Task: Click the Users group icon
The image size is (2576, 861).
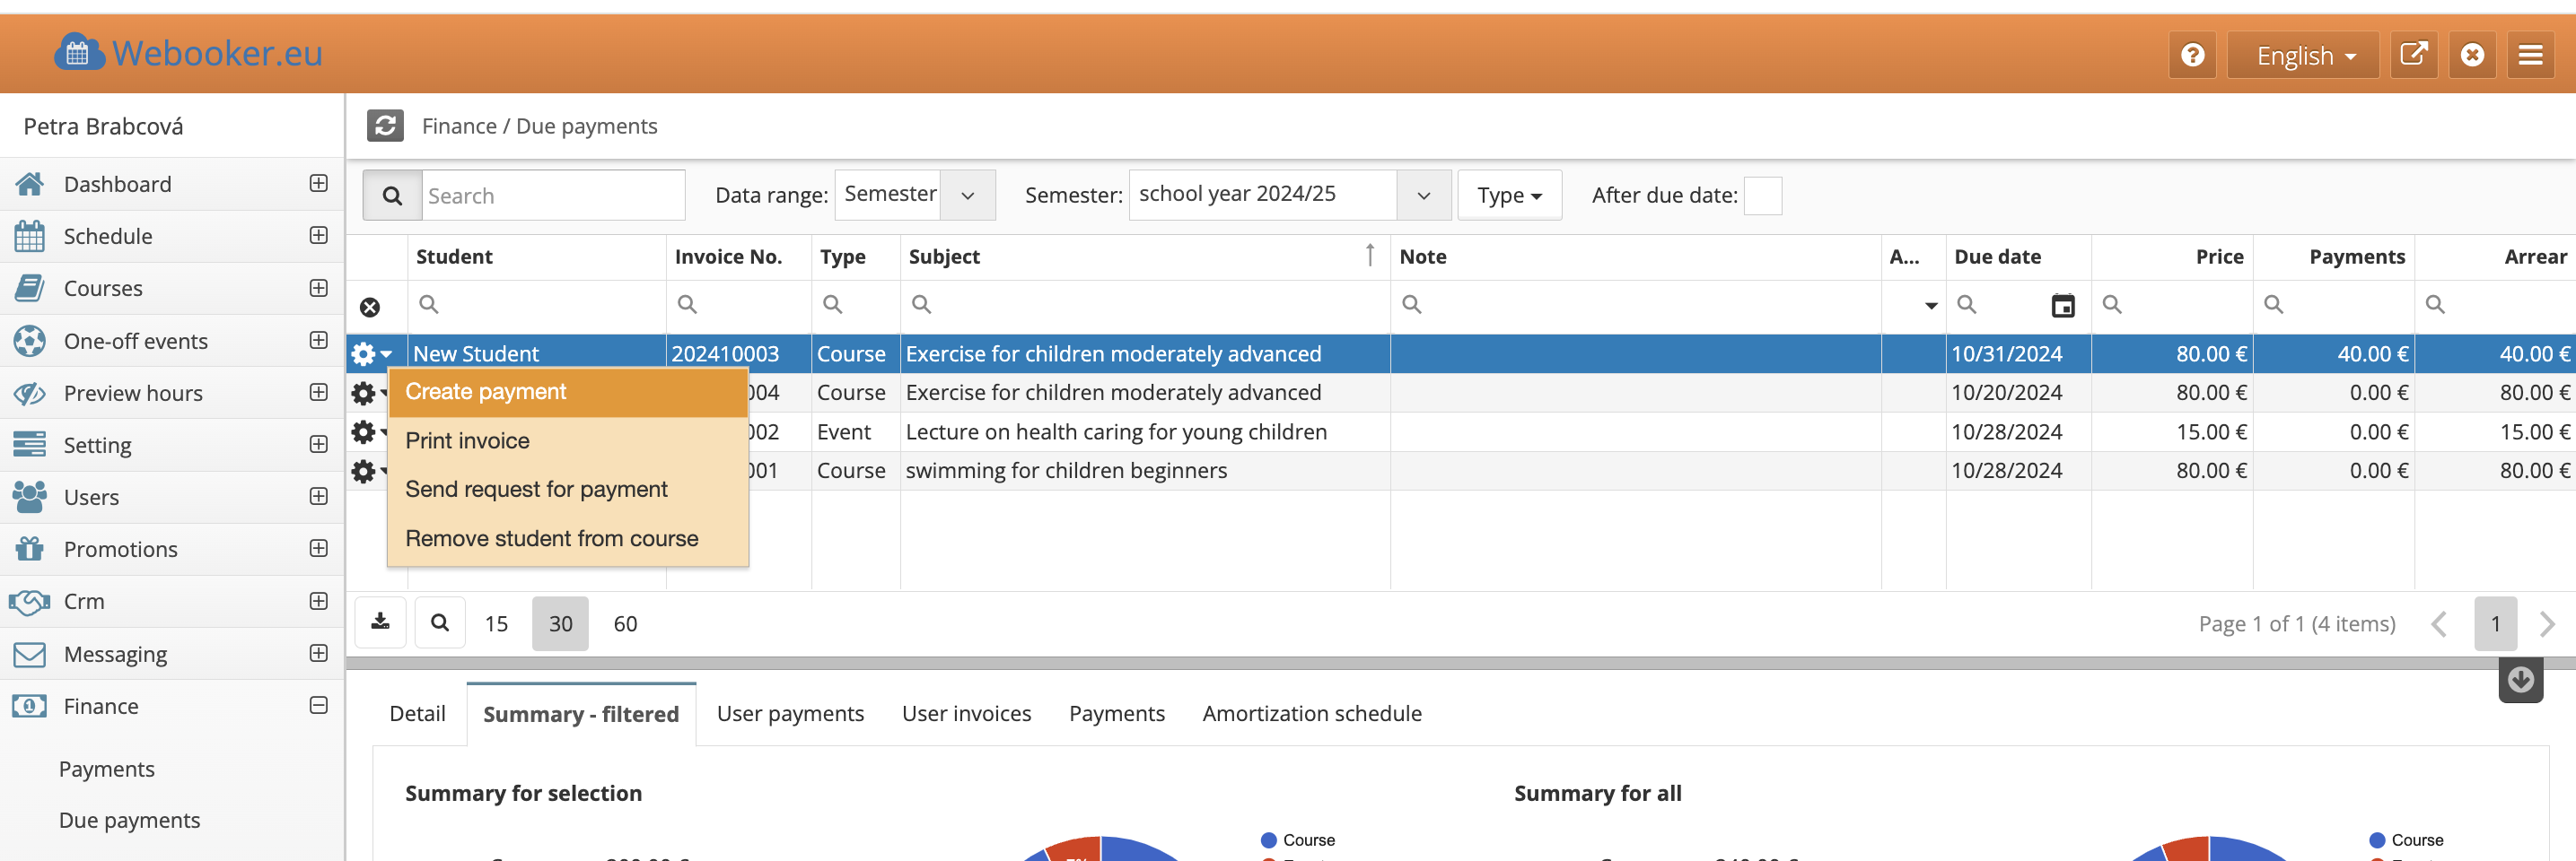Action: 29,497
